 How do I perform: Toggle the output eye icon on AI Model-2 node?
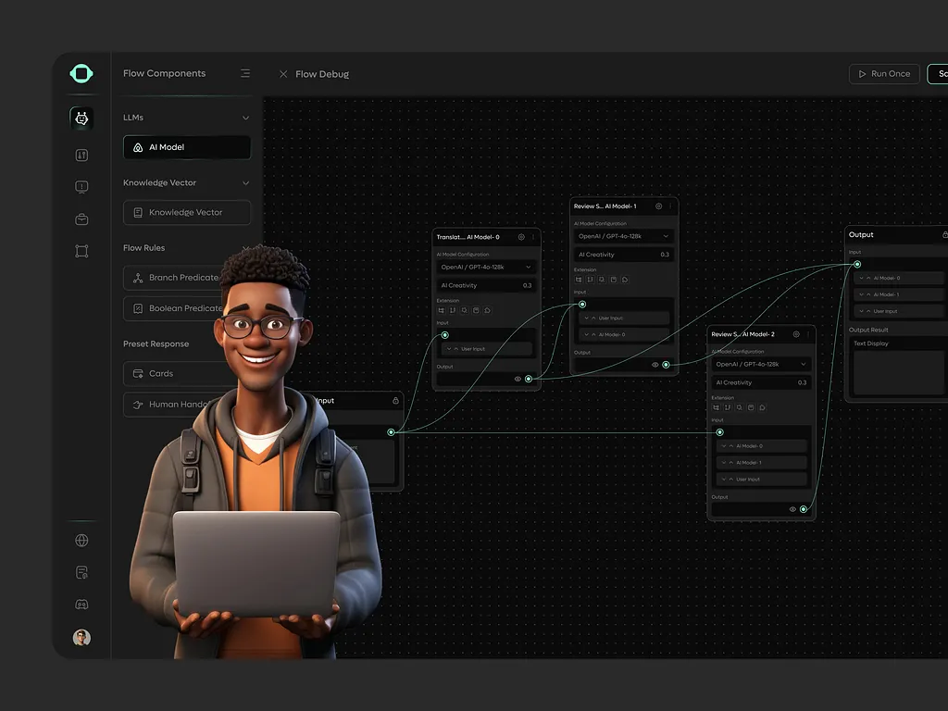pyautogui.click(x=792, y=509)
